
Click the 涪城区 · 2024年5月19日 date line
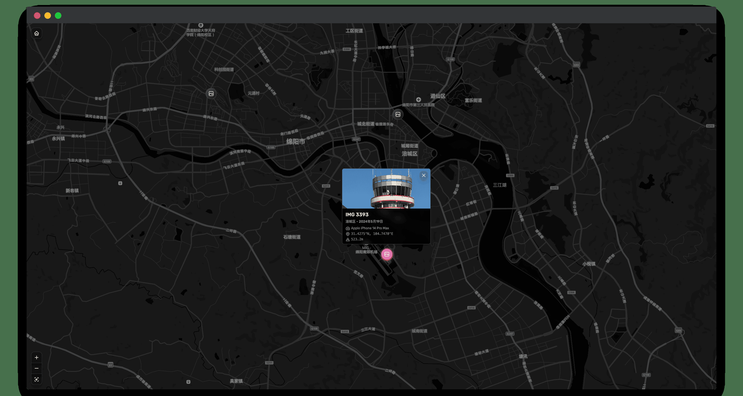364,222
